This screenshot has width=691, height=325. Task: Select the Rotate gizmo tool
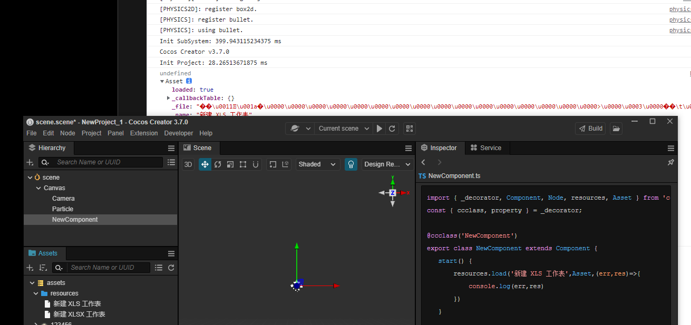(218, 164)
